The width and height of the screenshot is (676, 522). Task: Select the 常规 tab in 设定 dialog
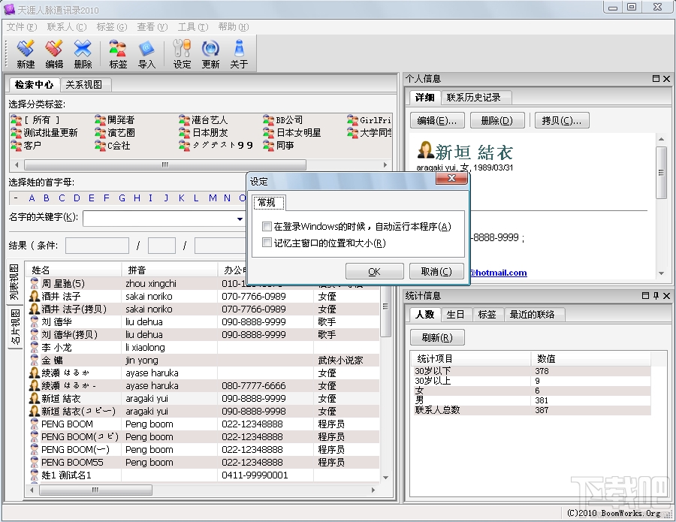(269, 202)
